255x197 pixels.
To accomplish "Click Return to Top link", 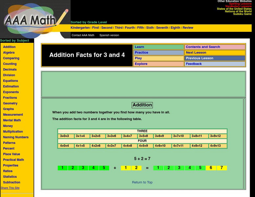I will point(142,182).
